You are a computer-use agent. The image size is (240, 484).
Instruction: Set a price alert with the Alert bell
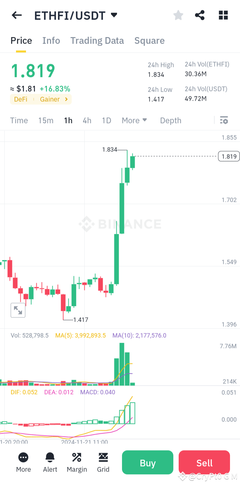pyautogui.click(x=50, y=462)
